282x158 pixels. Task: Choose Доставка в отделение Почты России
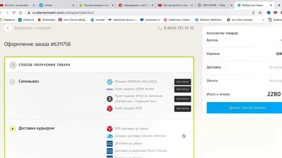[x=141, y=151]
